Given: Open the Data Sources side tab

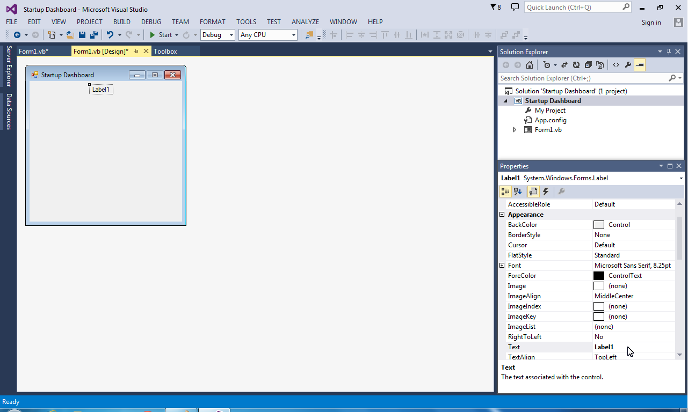Looking at the screenshot, I should click(x=9, y=111).
